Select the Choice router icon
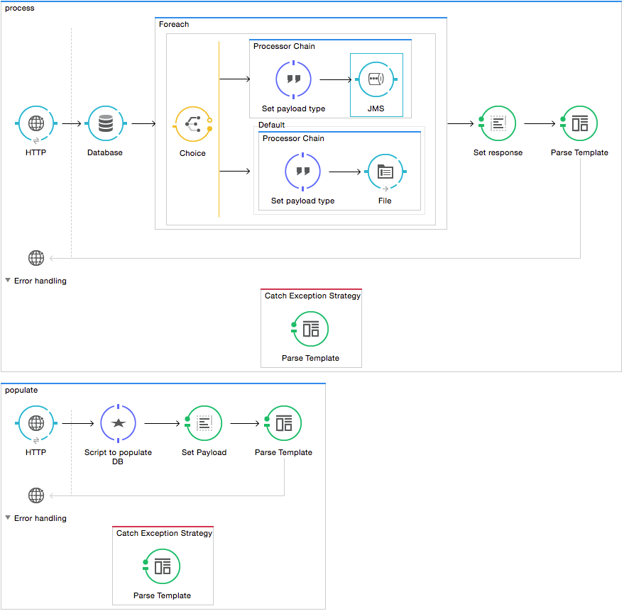The height and width of the screenshot is (611, 624). (192, 124)
